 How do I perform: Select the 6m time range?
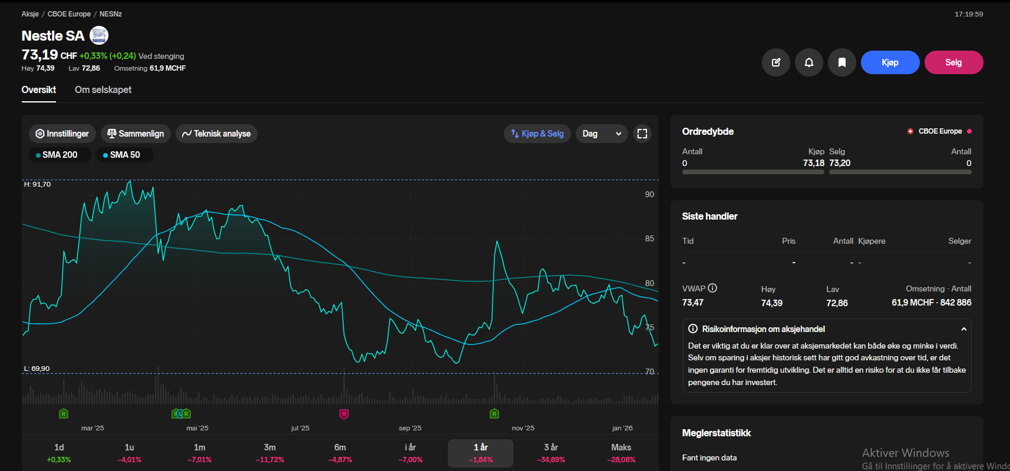click(x=340, y=453)
